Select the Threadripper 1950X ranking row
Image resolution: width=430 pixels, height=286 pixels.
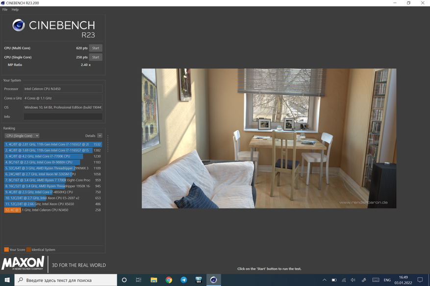(x=53, y=186)
